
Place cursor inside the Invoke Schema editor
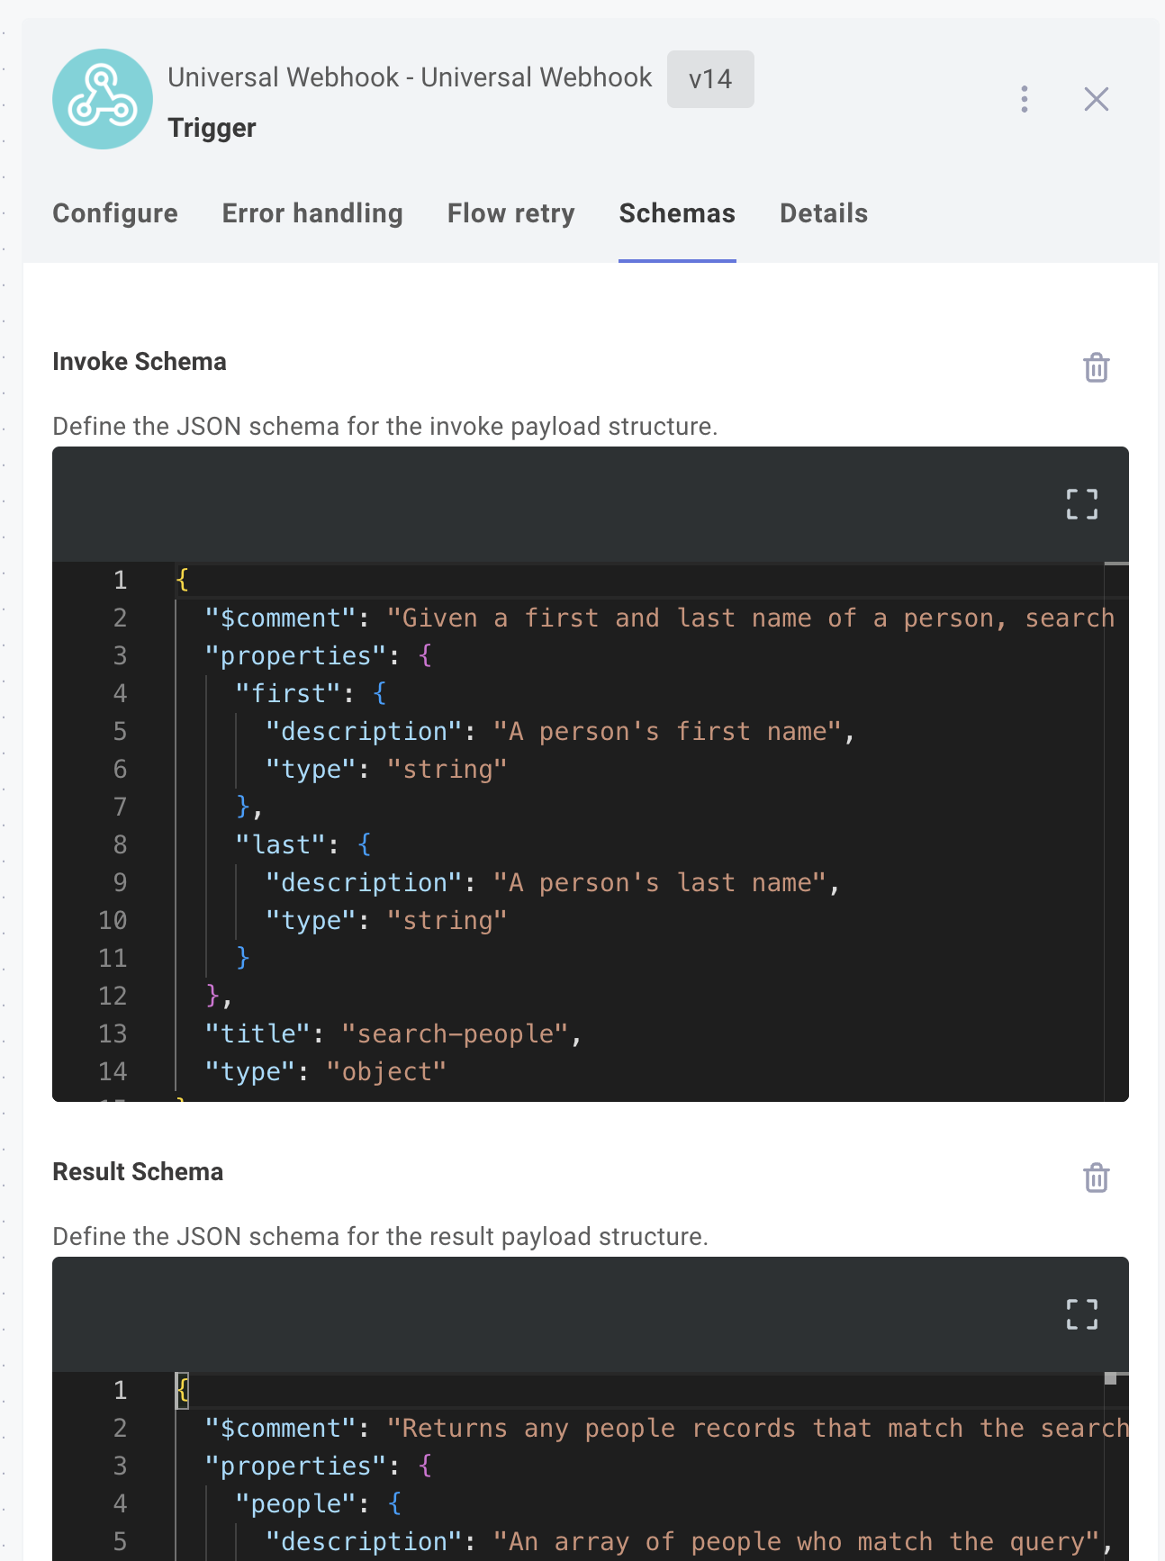[x=585, y=810]
